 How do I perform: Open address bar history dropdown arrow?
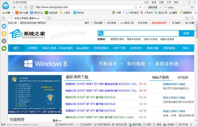[140, 7]
